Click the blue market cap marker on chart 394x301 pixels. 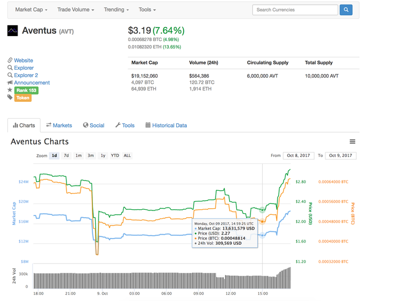[x=262, y=235]
